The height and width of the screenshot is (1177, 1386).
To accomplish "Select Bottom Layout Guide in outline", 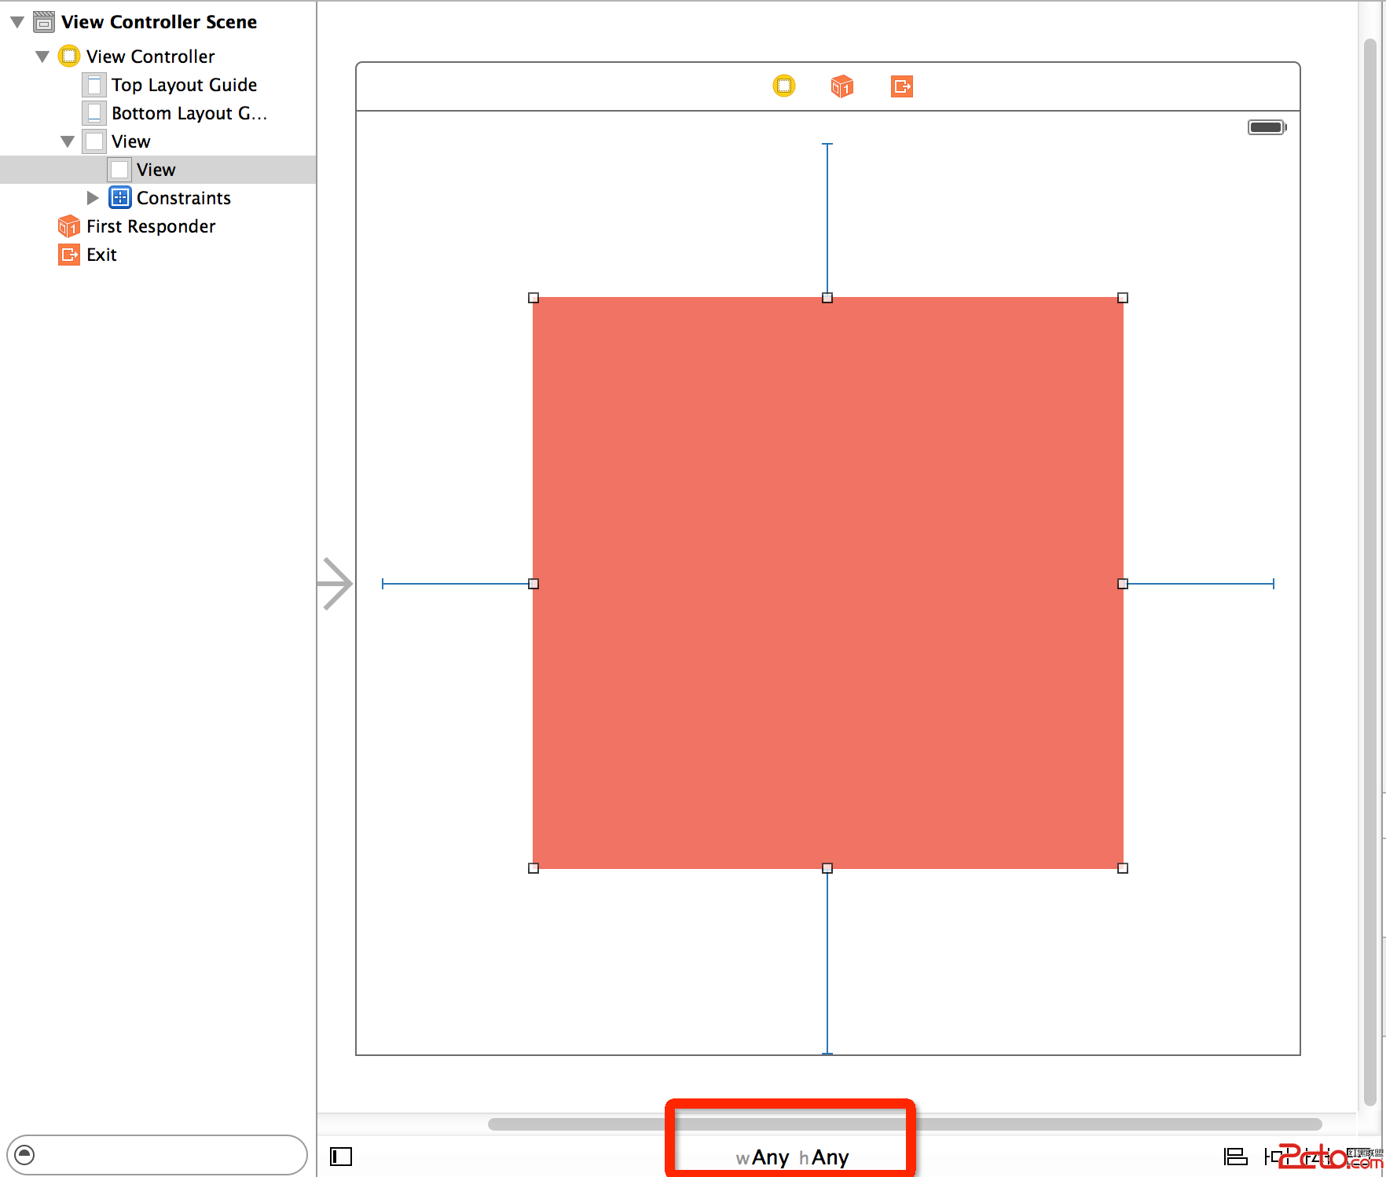I will pos(189,113).
